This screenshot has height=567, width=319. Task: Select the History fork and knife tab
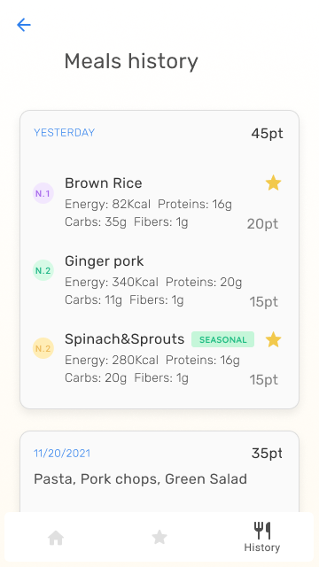point(262,538)
